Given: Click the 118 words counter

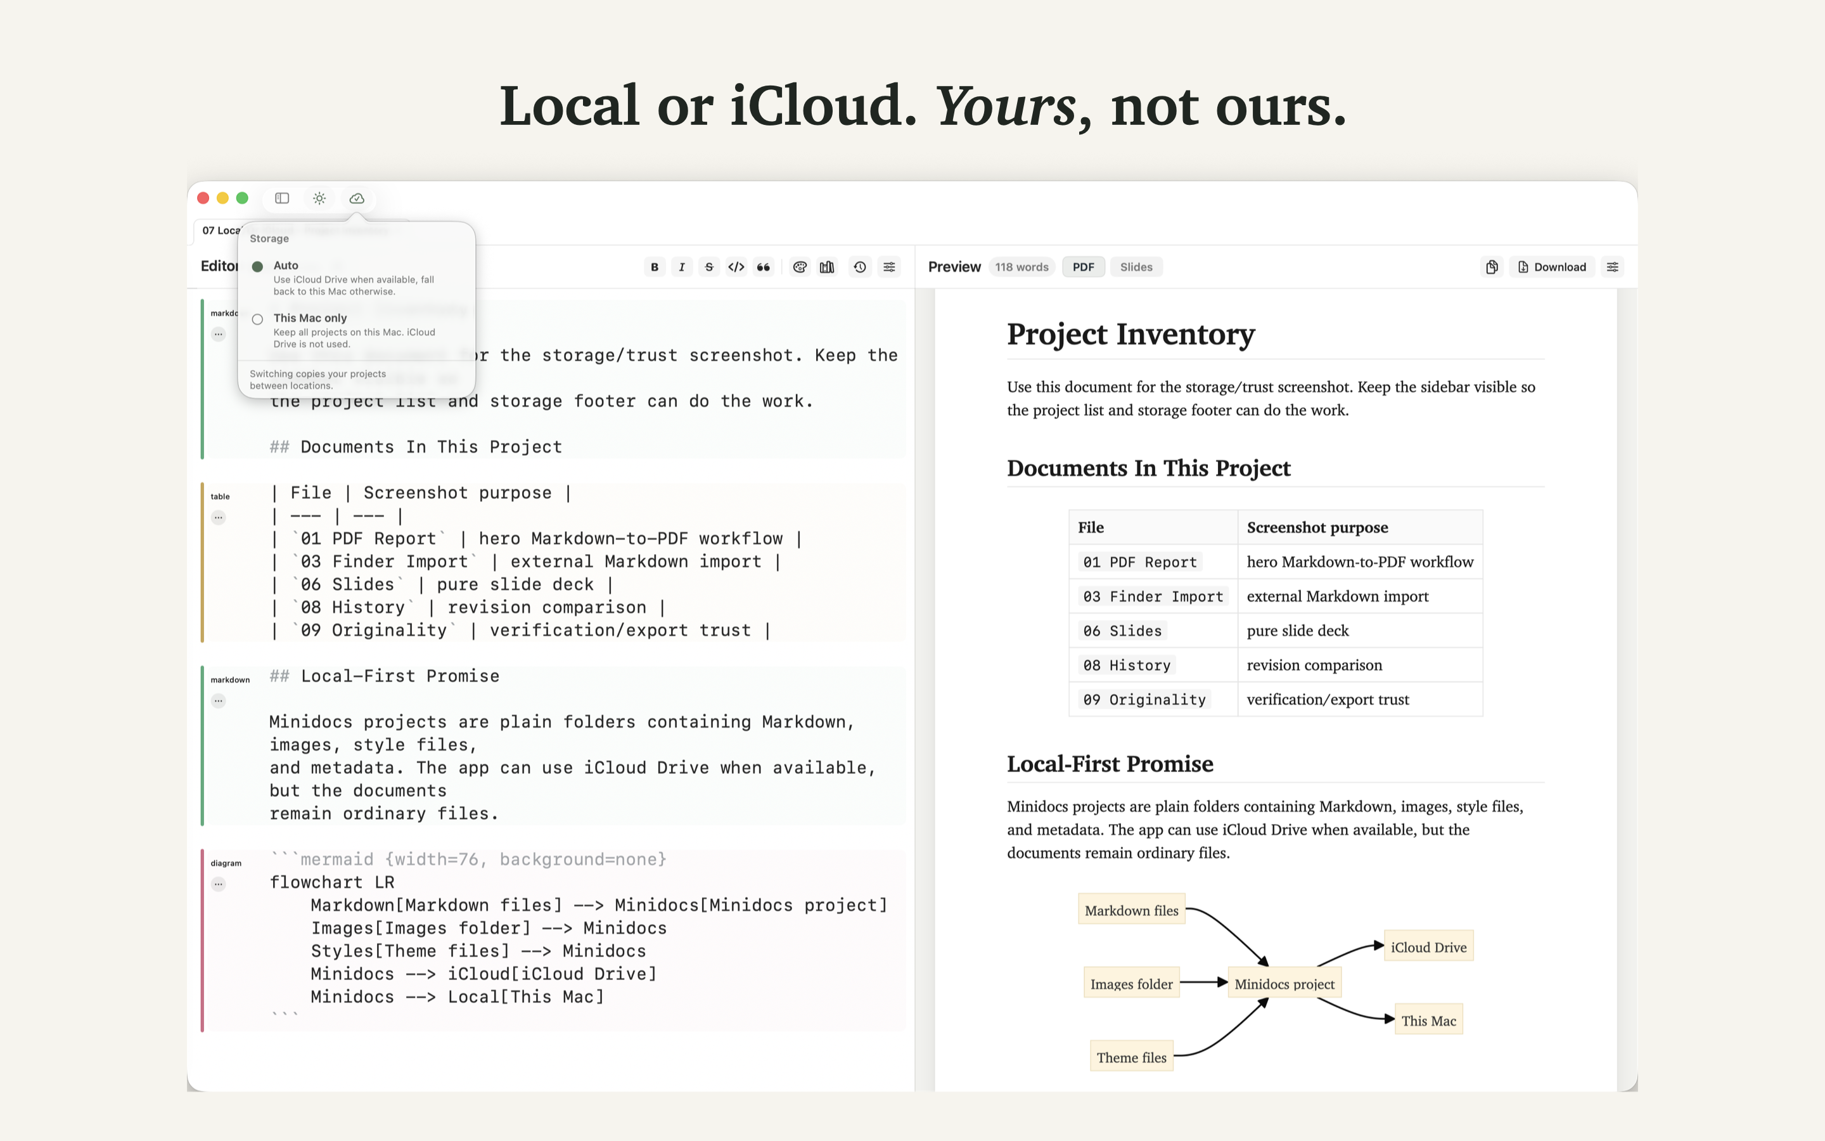Looking at the screenshot, I should click(x=1021, y=267).
